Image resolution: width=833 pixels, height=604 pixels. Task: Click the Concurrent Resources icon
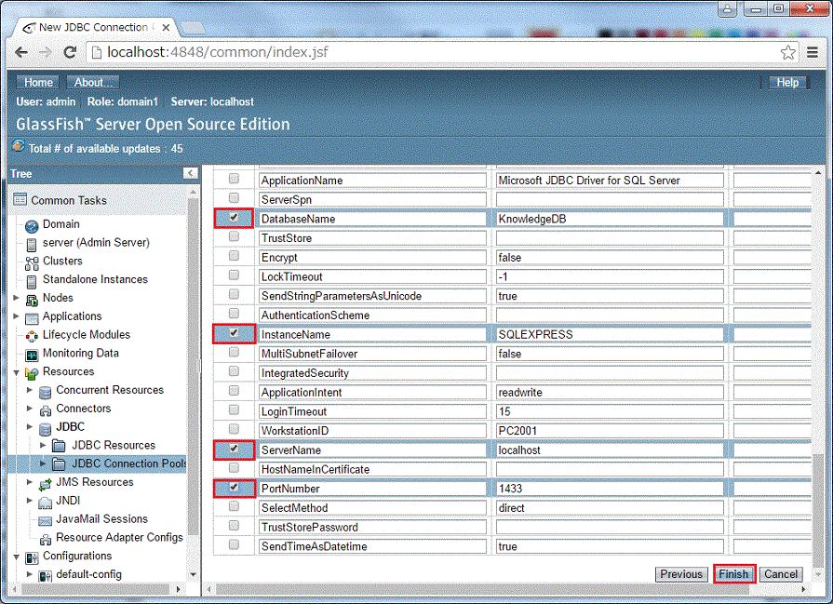click(x=46, y=392)
